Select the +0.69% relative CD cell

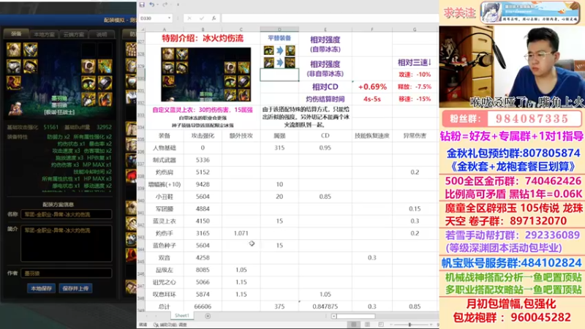click(372, 86)
